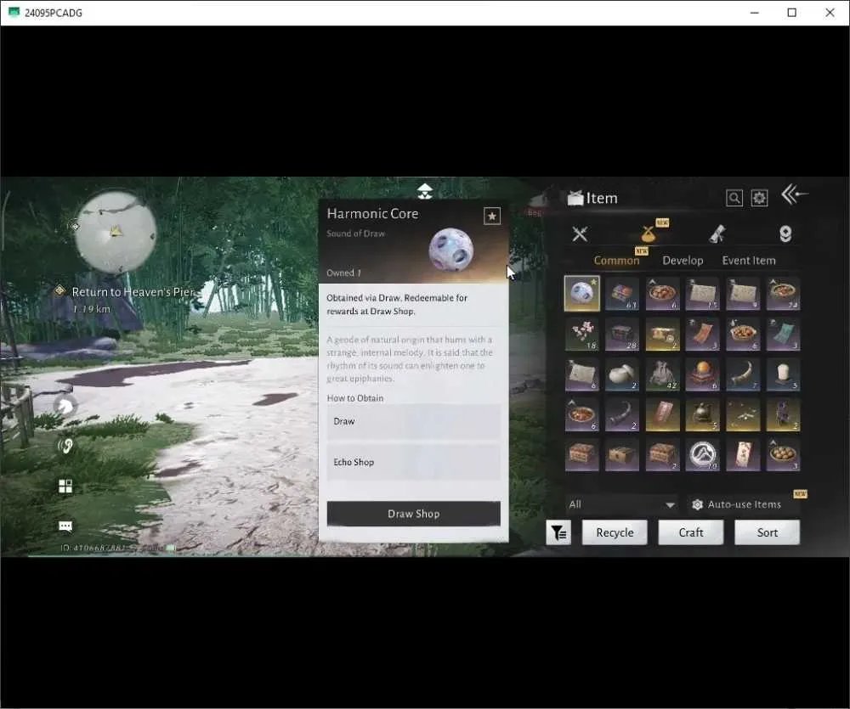The image size is (850, 709).
Task: Go to the Draw Shop
Action: click(414, 514)
